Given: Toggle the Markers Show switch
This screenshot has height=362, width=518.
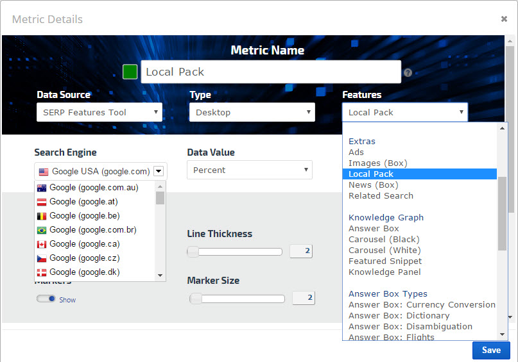Looking at the screenshot, I should (x=46, y=299).
